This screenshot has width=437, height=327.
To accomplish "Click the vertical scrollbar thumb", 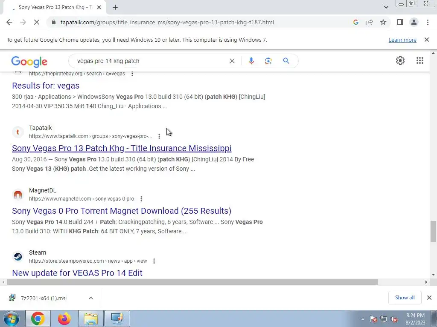I will point(433,231).
